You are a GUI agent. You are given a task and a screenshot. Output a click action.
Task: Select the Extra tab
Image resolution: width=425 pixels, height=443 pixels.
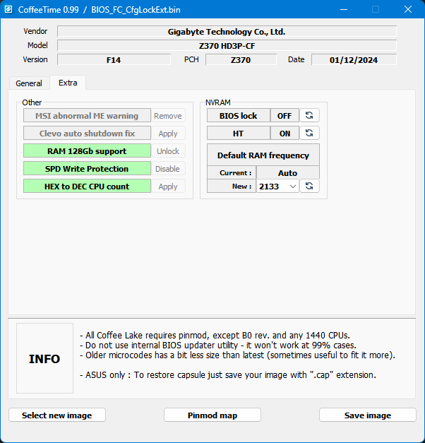click(68, 83)
